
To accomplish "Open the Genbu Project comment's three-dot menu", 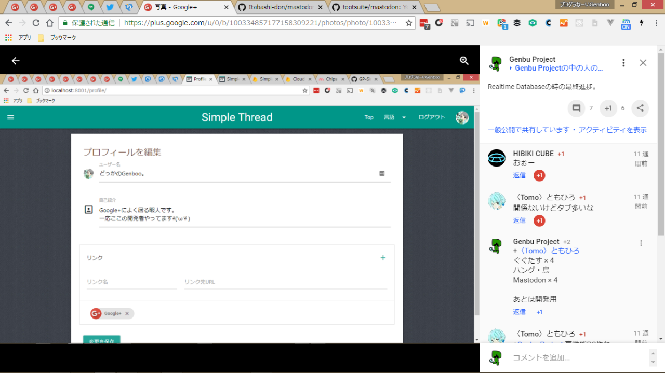I will coord(641,243).
